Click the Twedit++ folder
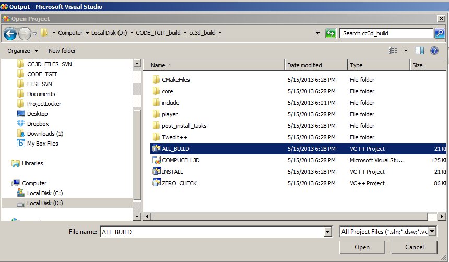 tap(174, 137)
